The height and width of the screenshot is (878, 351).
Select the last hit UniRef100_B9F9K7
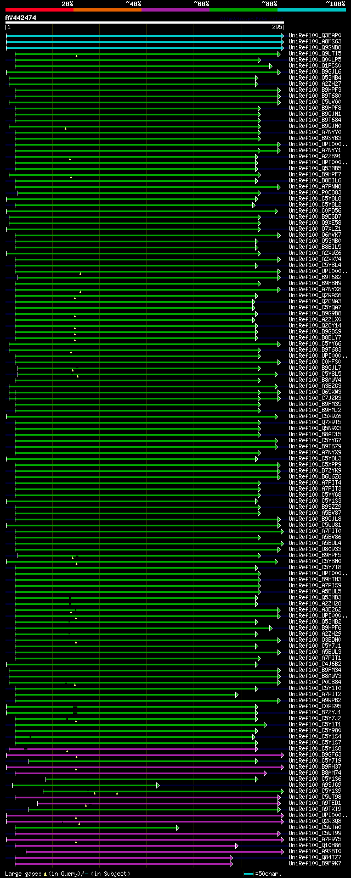315,863
